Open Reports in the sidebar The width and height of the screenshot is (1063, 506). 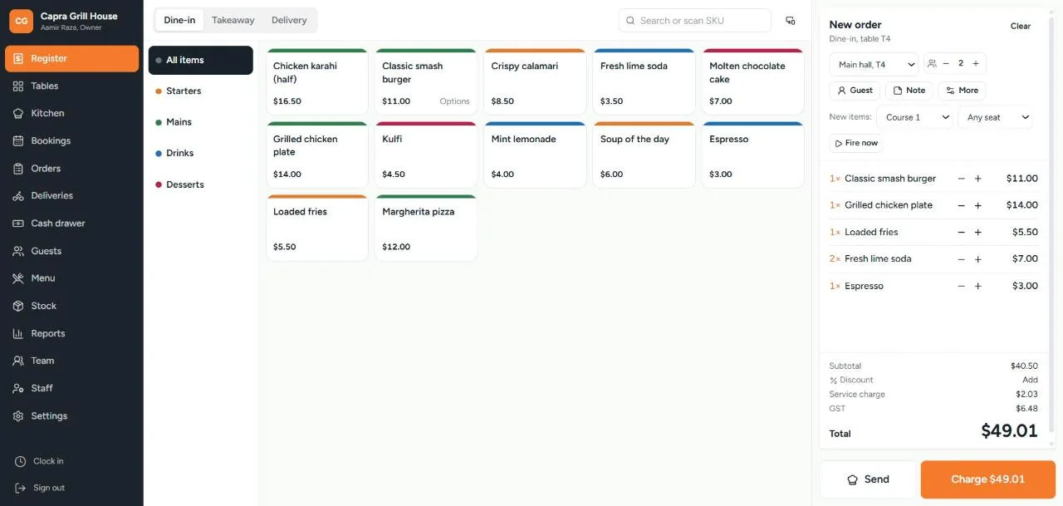[71, 333]
